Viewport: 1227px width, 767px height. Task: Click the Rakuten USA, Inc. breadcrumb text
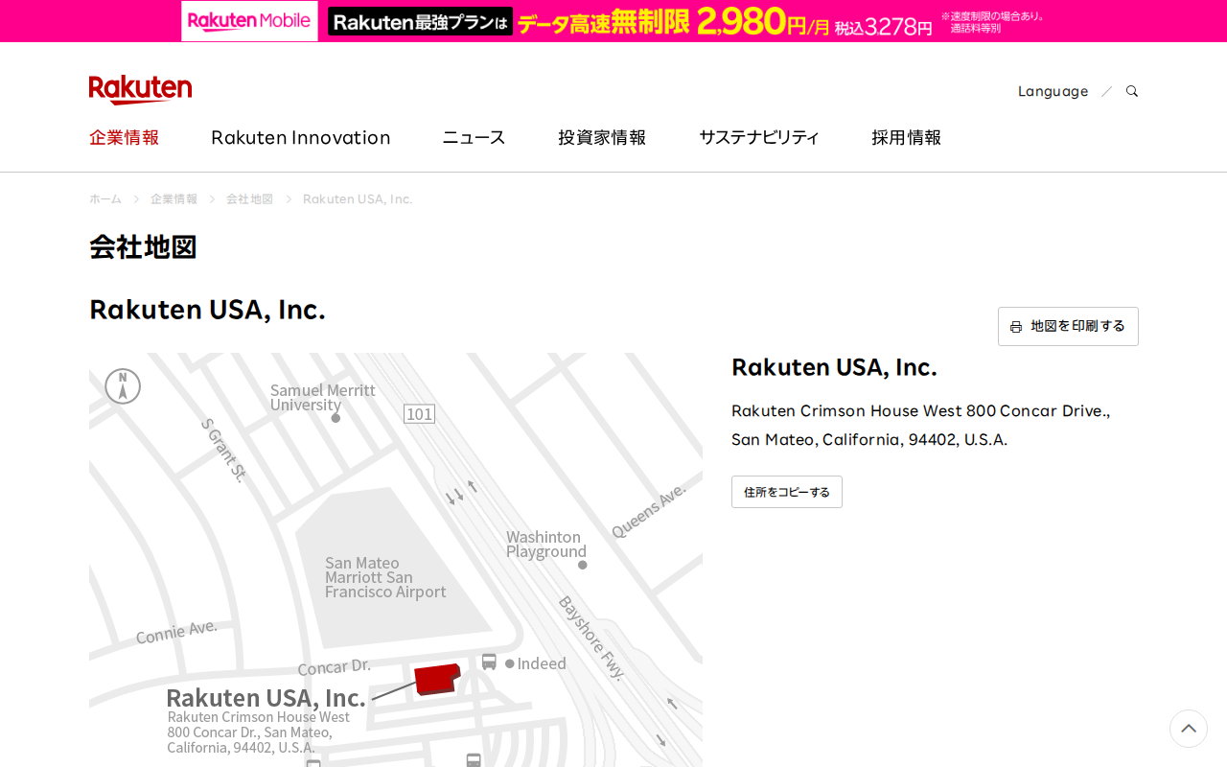[358, 198]
